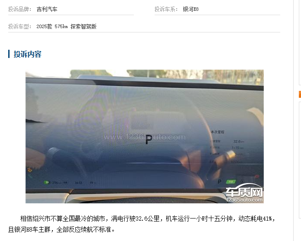
Task: Click the green READY indicator on dashboard
Action: coord(231,182)
